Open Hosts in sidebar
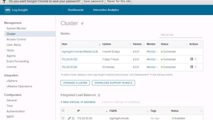Image resolution: width=213 pixels, height=120 pixels. (10, 50)
